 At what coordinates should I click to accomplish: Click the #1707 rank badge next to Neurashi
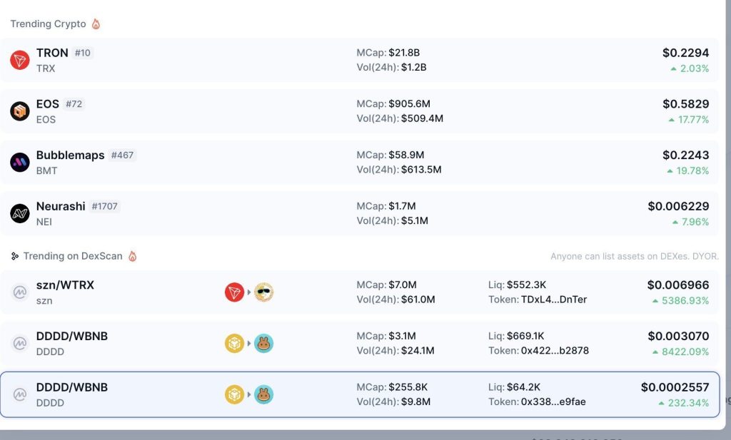tap(104, 207)
